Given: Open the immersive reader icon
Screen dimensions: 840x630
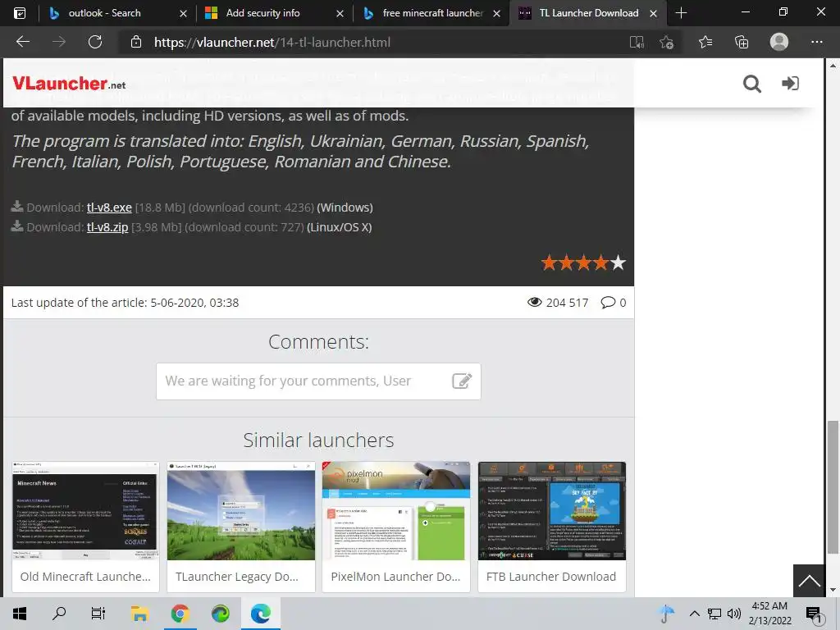Looking at the screenshot, I should pos(637,43).
